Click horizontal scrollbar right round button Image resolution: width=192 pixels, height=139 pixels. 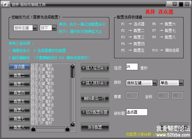(67, 129)
